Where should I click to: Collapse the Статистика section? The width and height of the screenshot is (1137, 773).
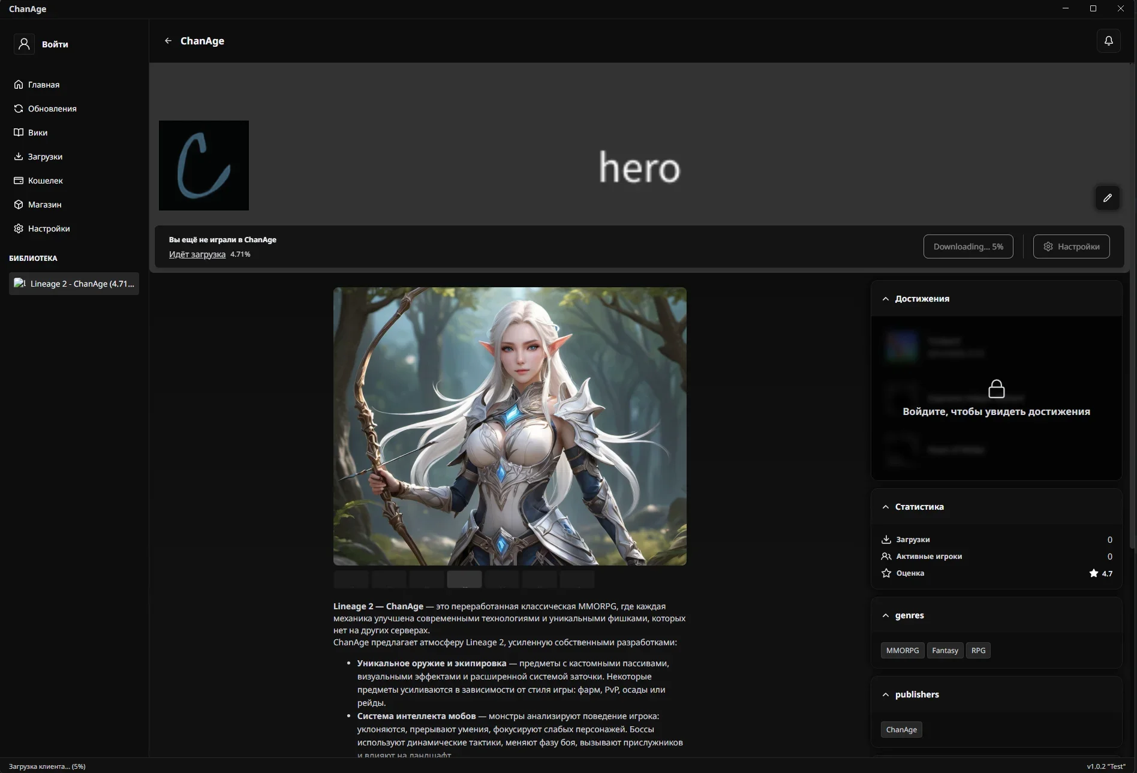coord(886,507)
